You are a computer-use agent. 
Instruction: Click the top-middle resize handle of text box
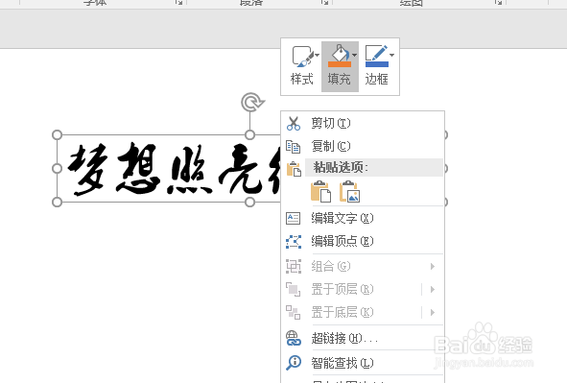[249, 135]
